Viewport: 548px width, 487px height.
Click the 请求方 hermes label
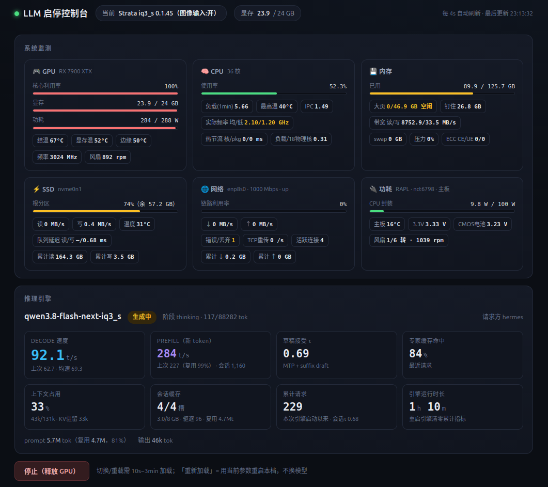point(503,317)
